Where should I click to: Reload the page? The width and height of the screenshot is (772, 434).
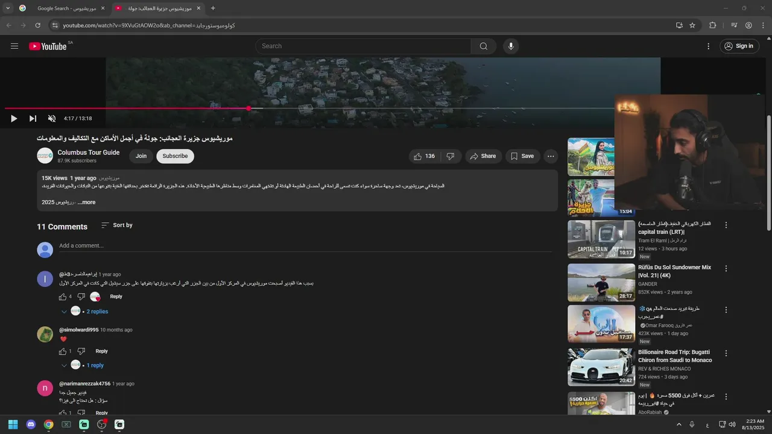pos(37,25)
